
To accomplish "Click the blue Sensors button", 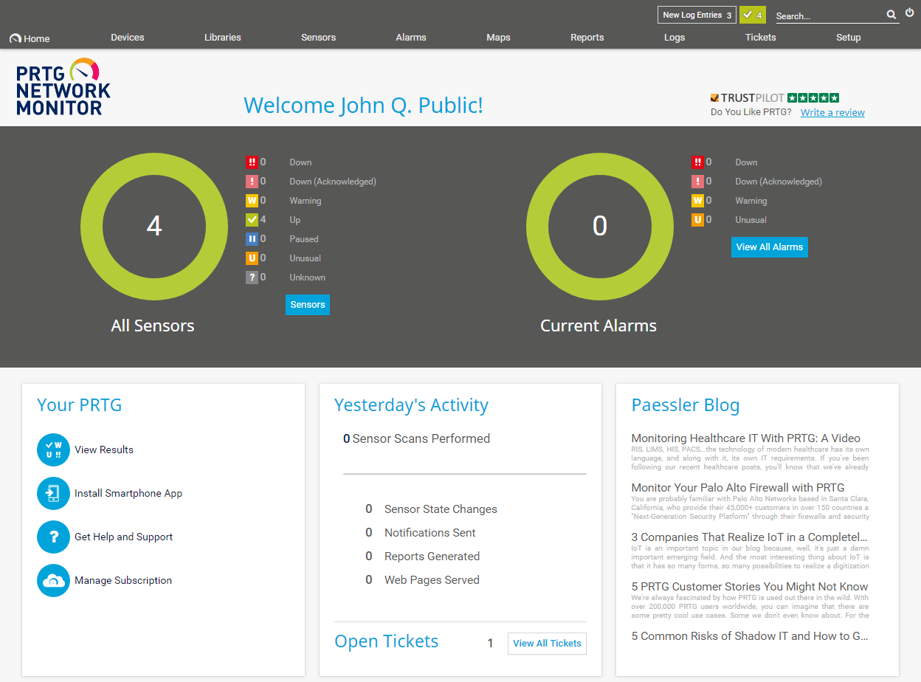I will tap(307, 305).
